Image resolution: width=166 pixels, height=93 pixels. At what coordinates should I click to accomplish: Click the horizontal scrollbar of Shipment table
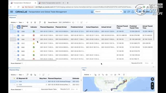[37, 60]
